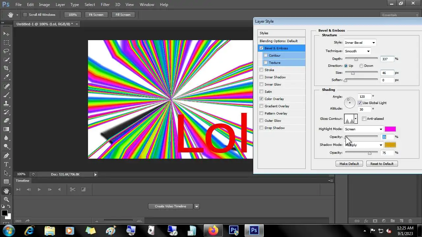Select the Crop tool
This screenshot has height=237, width=422.
6,68
